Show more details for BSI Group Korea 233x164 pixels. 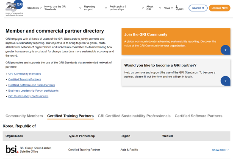coord(220,150)
